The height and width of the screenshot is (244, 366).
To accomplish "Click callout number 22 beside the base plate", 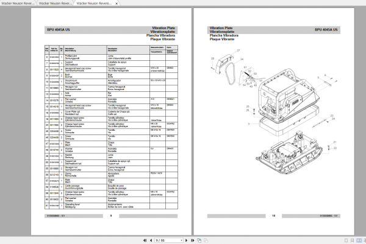I will (335, 148).
